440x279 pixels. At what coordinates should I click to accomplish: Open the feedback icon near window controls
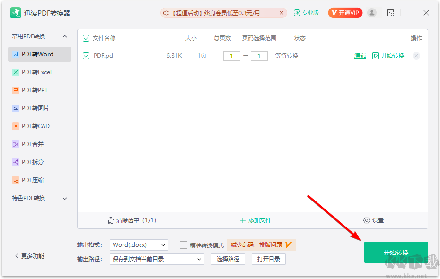click(391, 13)
